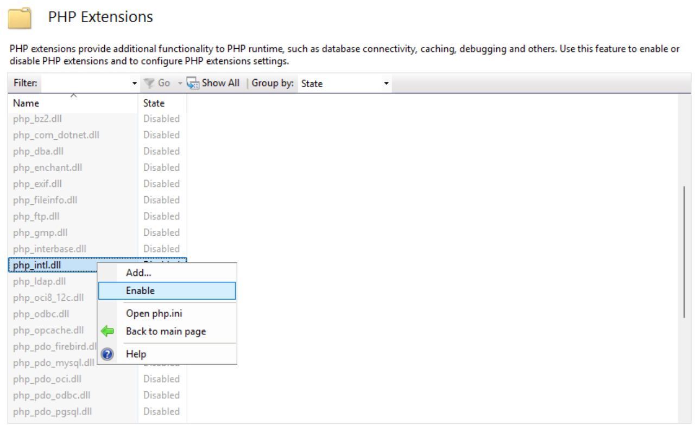Select php_gmp.dll row
The width and height of the screenshot is (695, 433).
97,232
